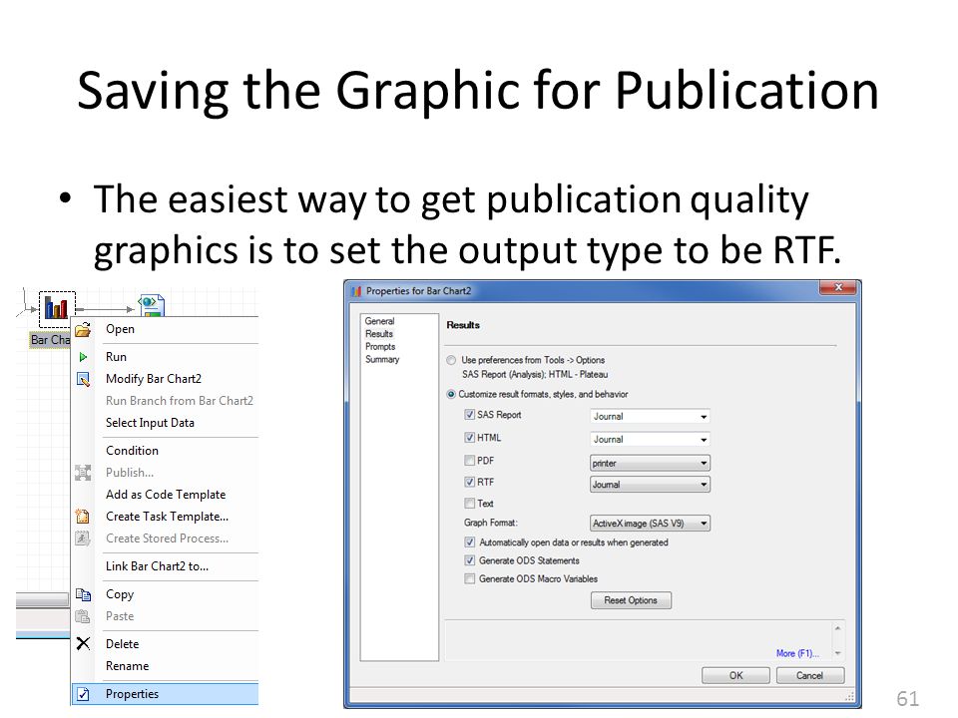This screenshot has height=718, width=958.
Task: Click the Create Task Template icon
Action: [83, 517]
